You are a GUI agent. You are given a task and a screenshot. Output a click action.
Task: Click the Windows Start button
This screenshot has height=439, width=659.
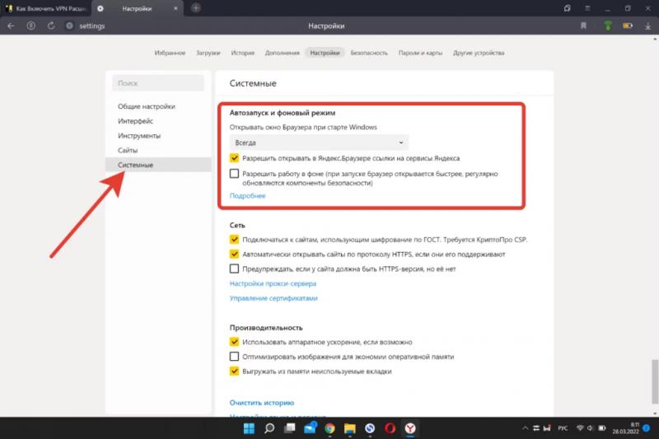(248, 428)
